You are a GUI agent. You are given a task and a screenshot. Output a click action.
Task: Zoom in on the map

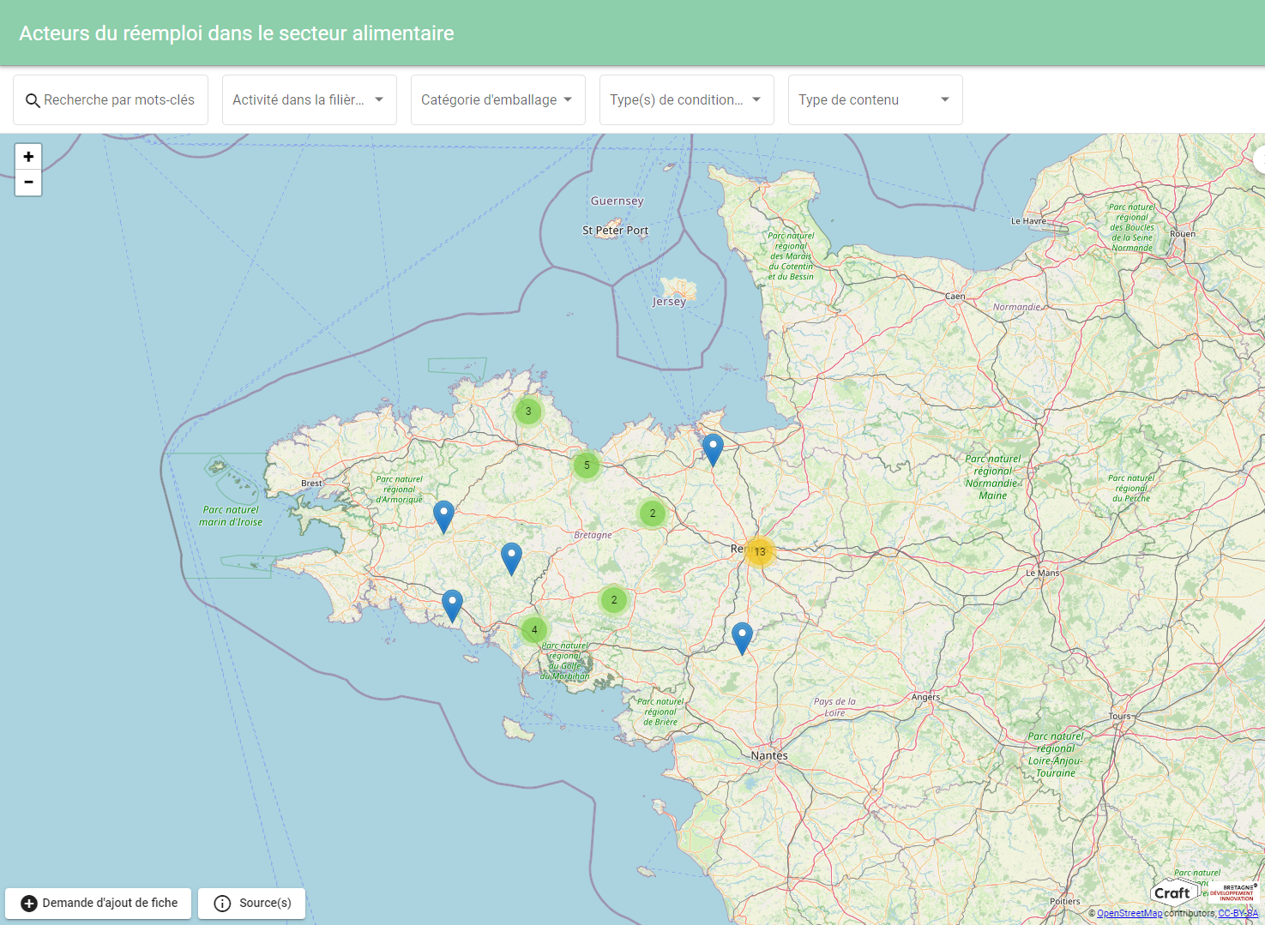point(28,157)
